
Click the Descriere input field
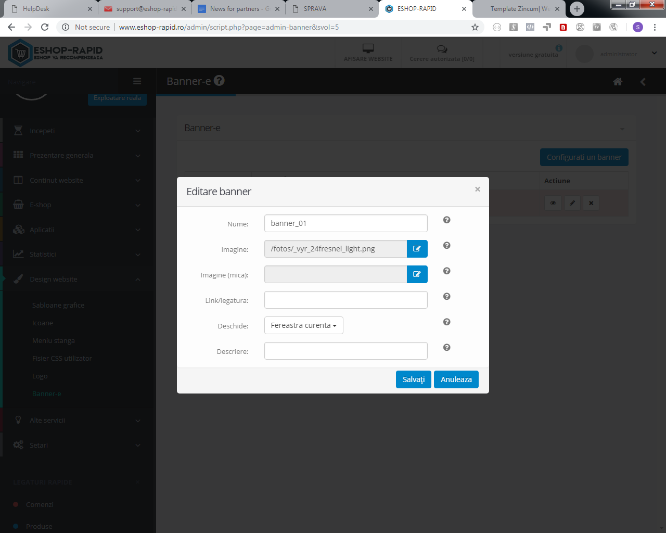pos(346,351)
